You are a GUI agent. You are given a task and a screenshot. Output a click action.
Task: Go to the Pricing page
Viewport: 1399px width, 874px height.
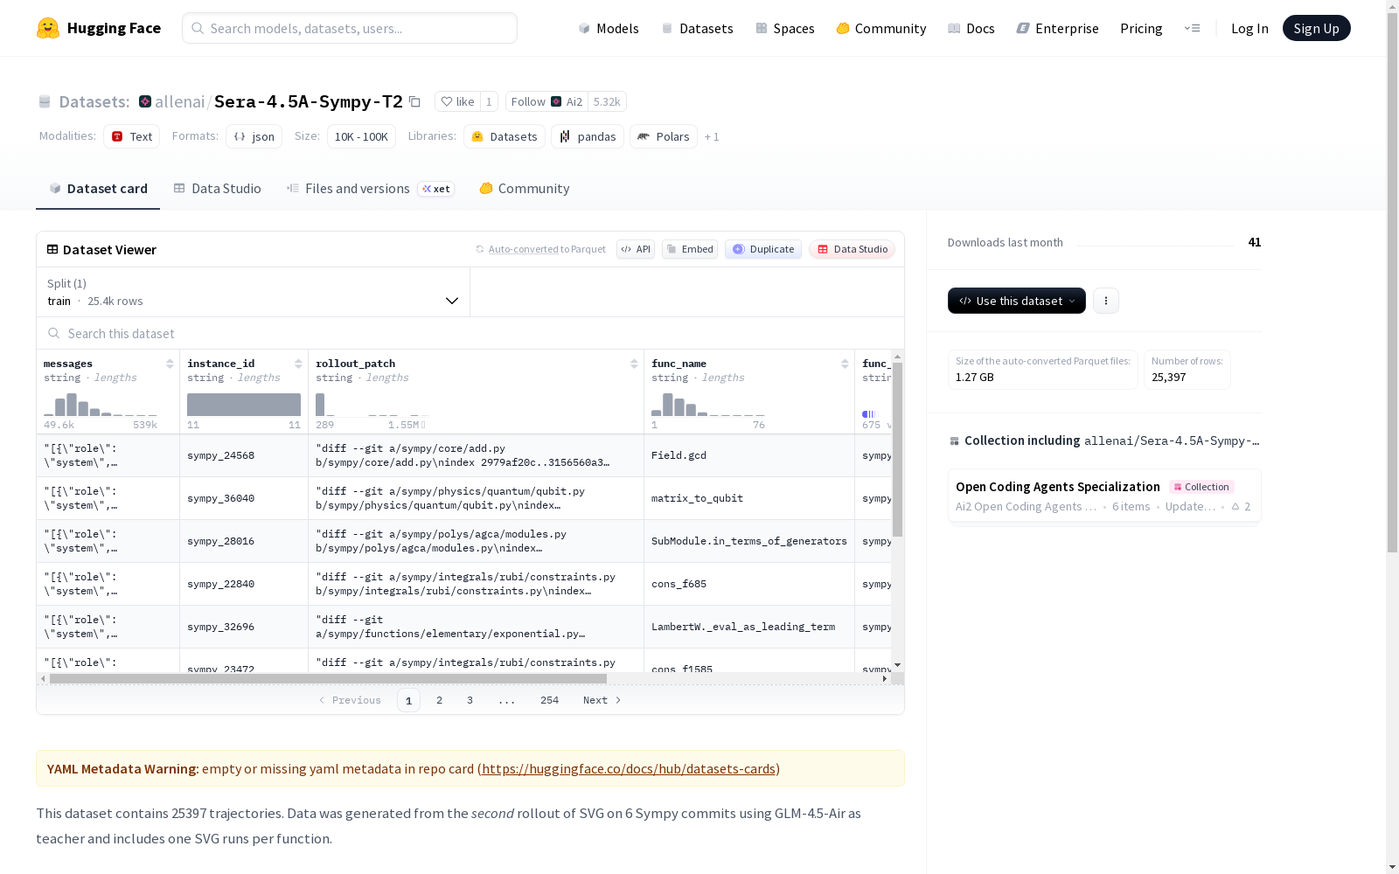point(1141,29)
